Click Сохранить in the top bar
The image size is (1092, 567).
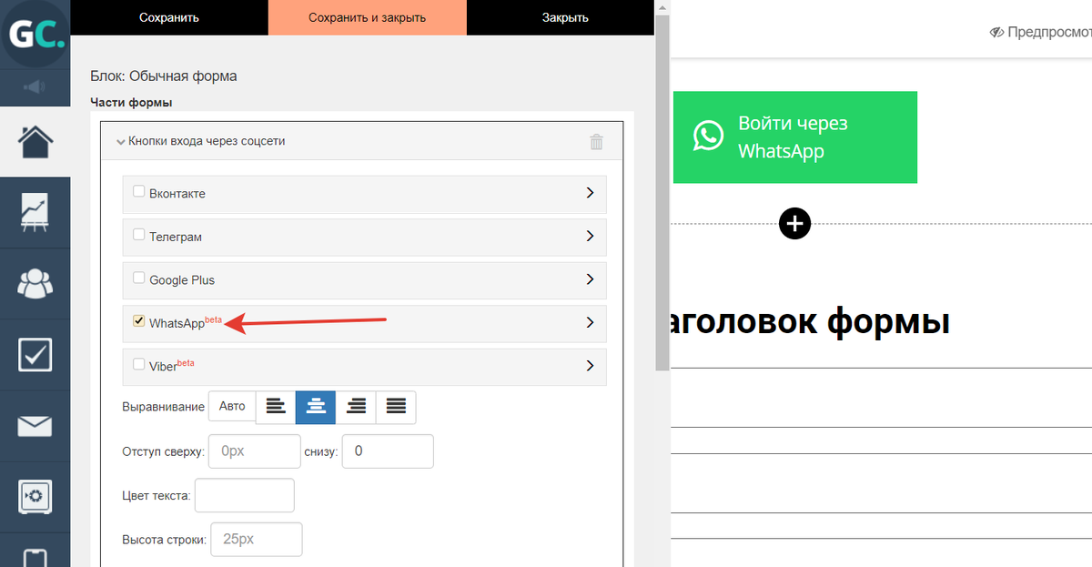pos(169,17)
